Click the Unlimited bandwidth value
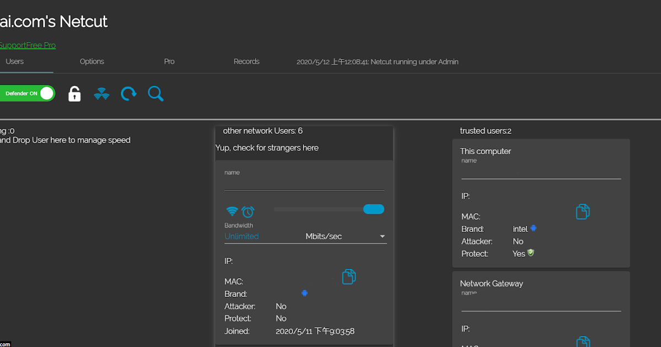The width and height of the screenshot is (661, 347). tap(241, 236)
